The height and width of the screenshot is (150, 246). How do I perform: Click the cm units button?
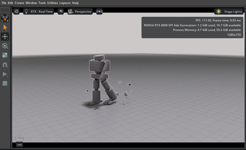click(x=19, y=145)
